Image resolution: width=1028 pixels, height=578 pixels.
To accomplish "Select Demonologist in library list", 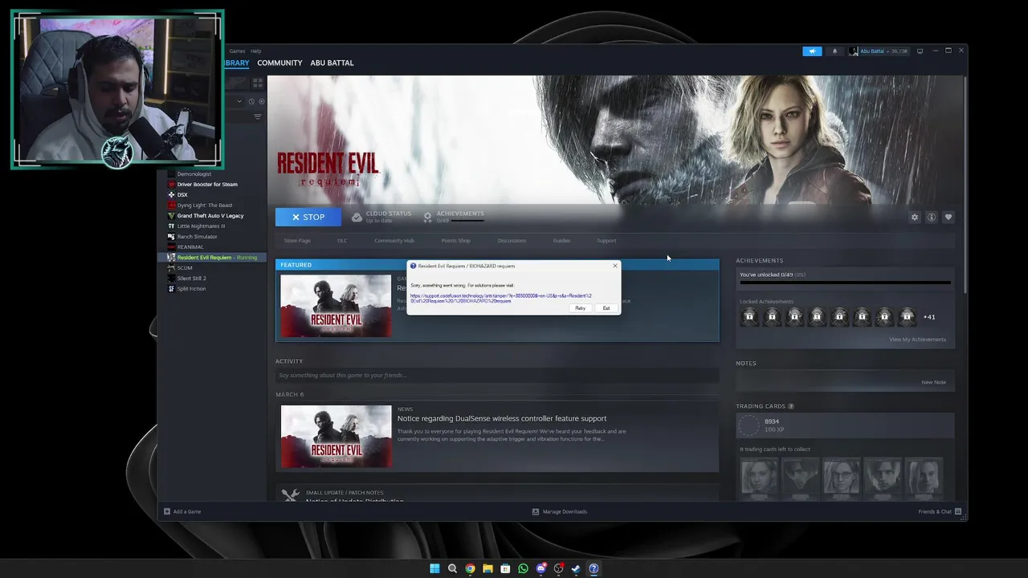I will point(194,174).
